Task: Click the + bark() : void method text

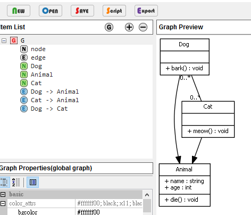Action: 185,68
